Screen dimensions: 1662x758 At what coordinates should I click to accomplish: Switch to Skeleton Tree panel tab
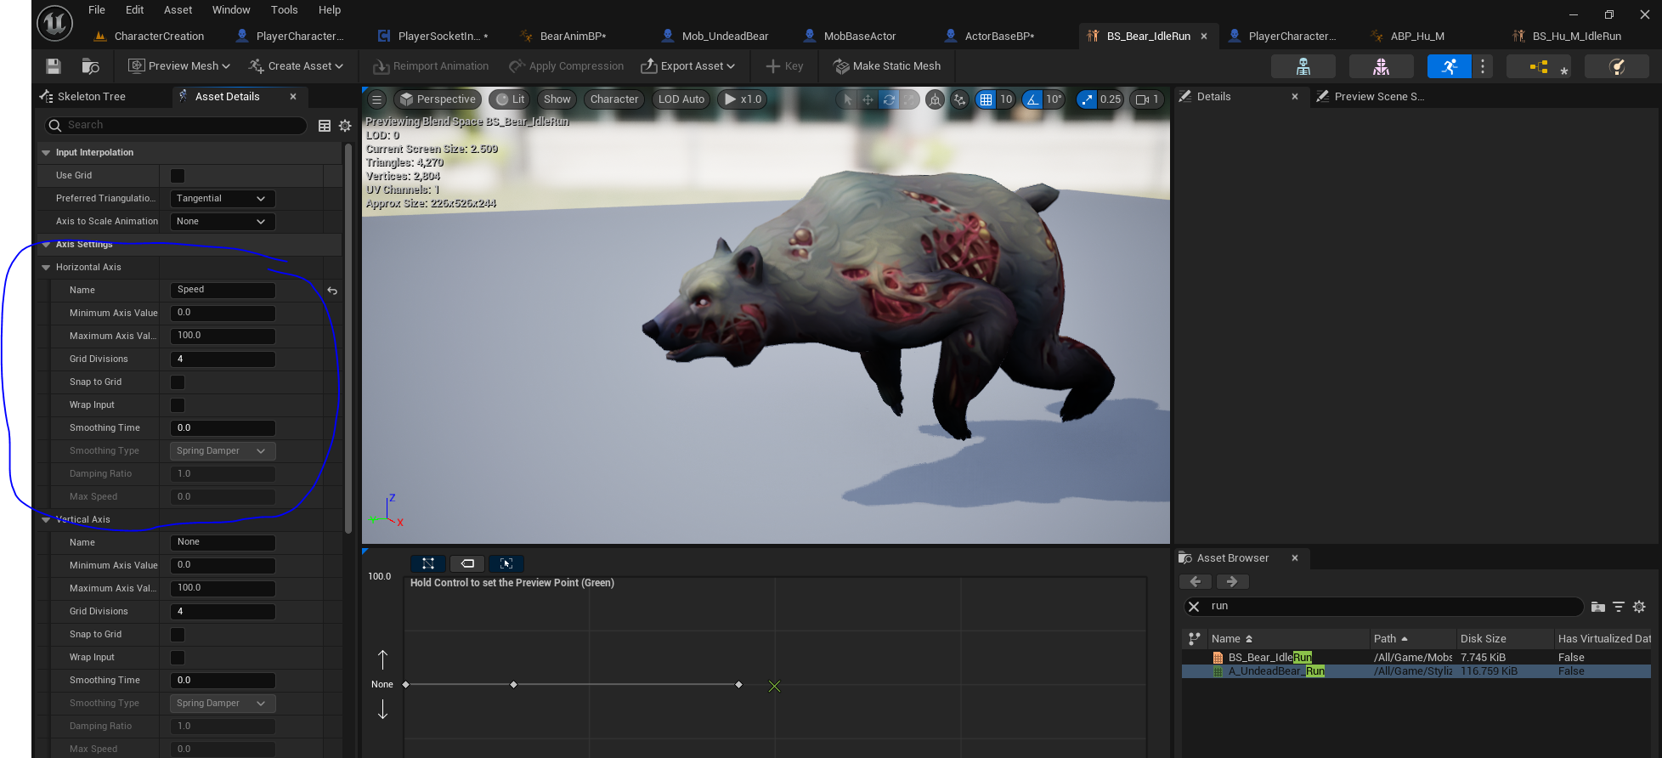[91, 97]
